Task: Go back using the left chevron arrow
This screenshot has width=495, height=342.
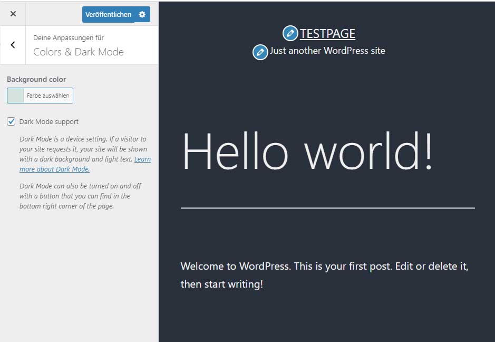Action: [13, 45]
